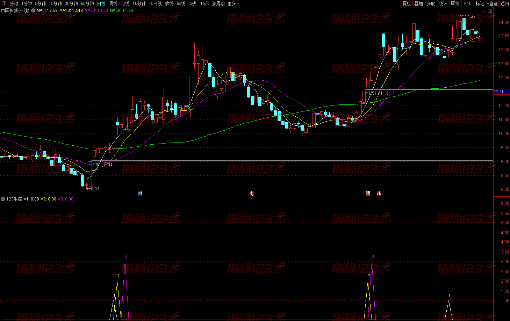The image size is (510, 321).
Task: Switch to 周线 weekly chart
Action: click(x=113, y=3)
